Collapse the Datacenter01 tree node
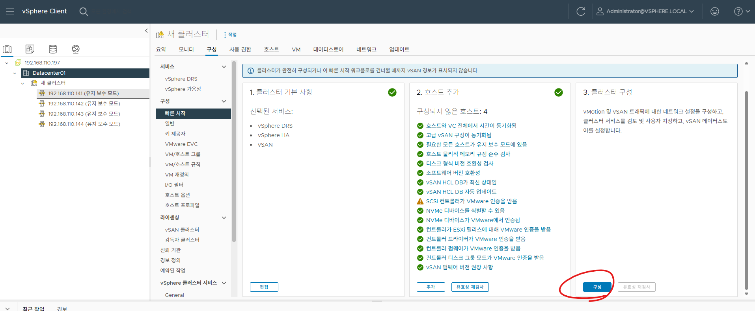This screenshot has width=755, height=311. pyautogui.click(x=15, y=73)
